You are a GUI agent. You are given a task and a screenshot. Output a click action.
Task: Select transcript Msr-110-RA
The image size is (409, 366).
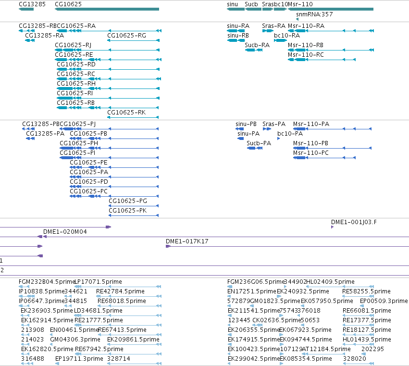331,31
